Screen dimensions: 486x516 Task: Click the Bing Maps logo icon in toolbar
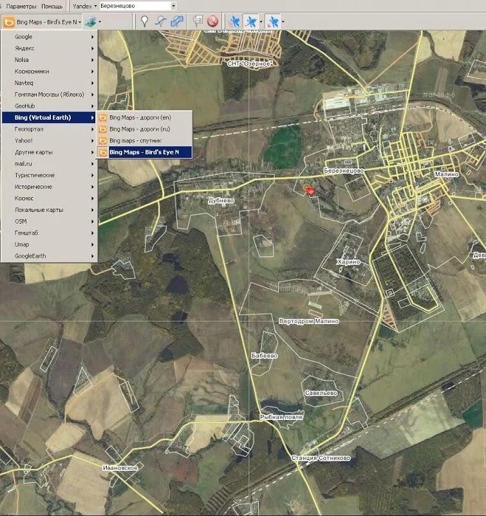click(x=8, y=22)
